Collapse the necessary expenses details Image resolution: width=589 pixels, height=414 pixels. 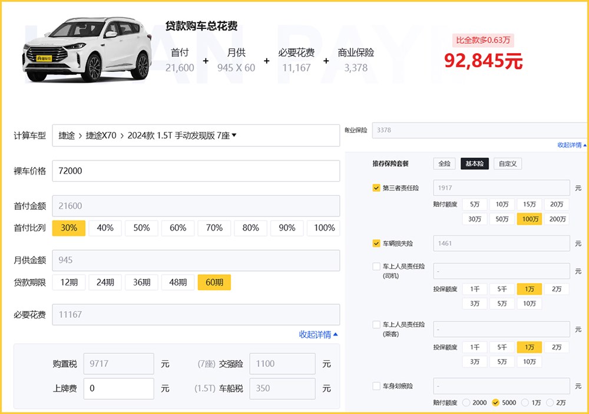(x=319, y=335)
